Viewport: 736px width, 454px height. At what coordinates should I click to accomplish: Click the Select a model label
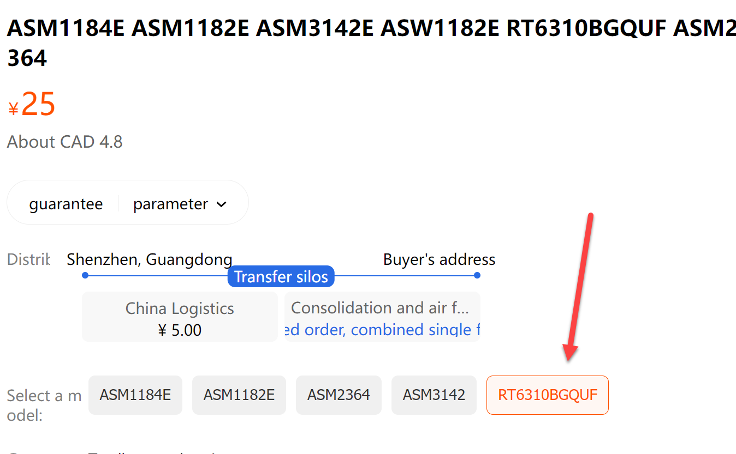pyautogui.click(x=44, y=404)
